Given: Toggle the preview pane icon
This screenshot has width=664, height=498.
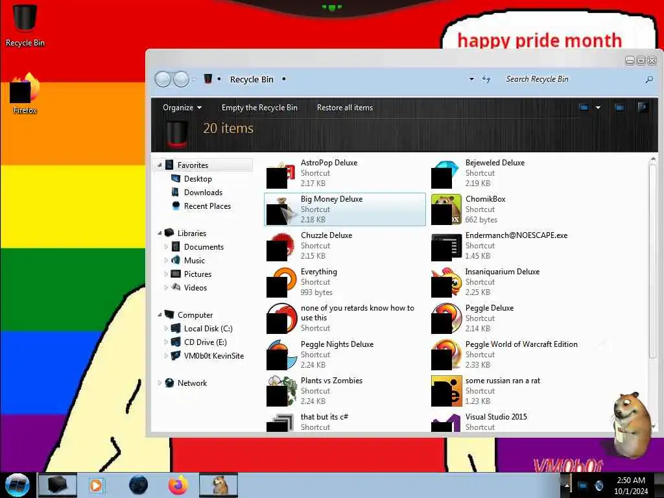Looking at the screenshot, I should pos(619,108).
